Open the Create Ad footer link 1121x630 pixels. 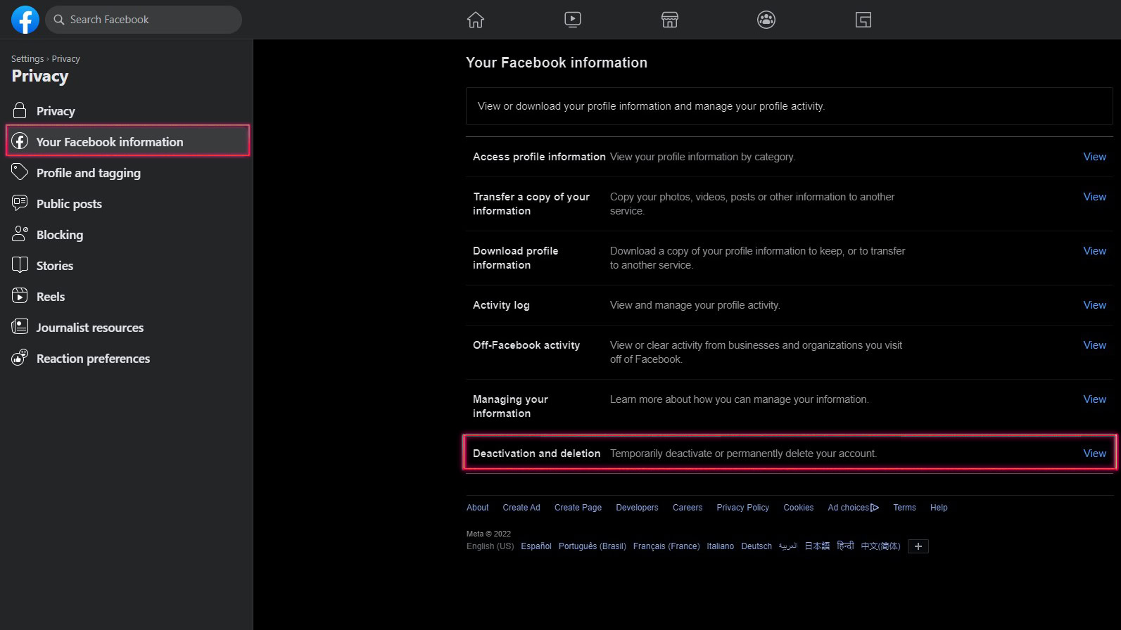tap(521, 508)
